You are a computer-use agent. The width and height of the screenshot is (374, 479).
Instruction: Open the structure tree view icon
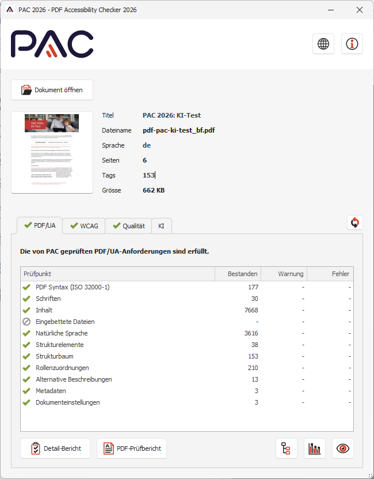[x=287, y=448]
